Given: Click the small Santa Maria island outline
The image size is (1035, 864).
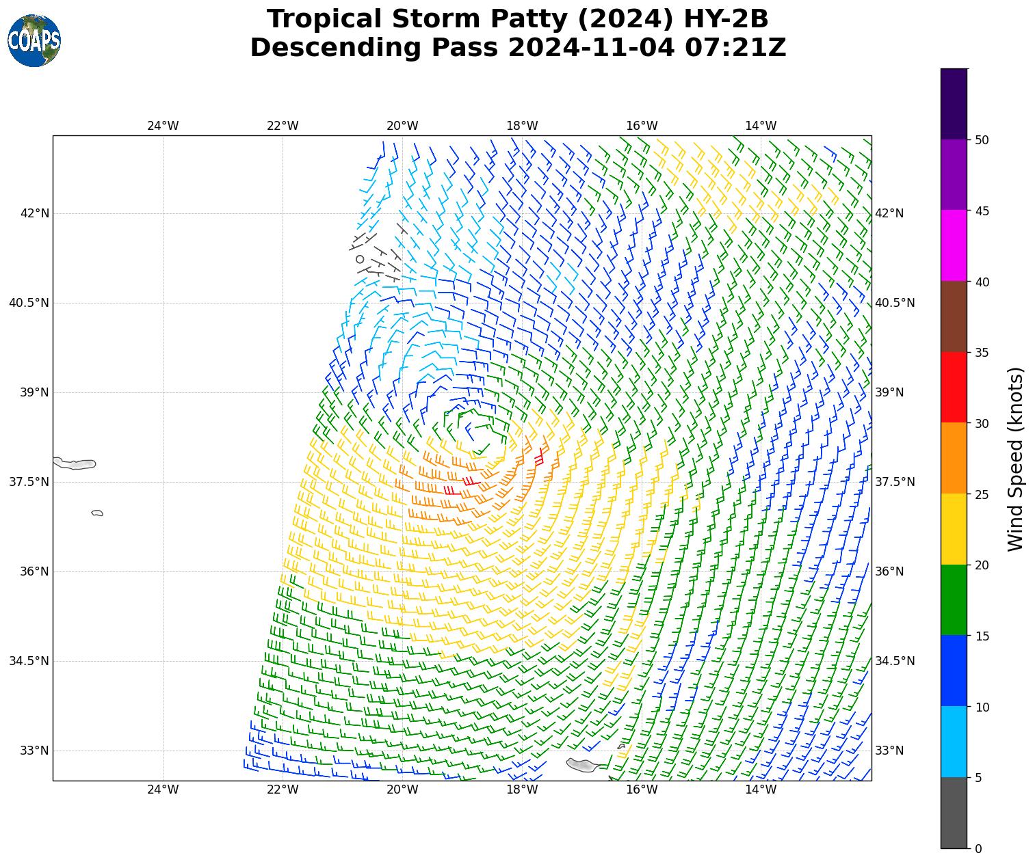Looking at the screenshot, I should (x=97, y=513).
